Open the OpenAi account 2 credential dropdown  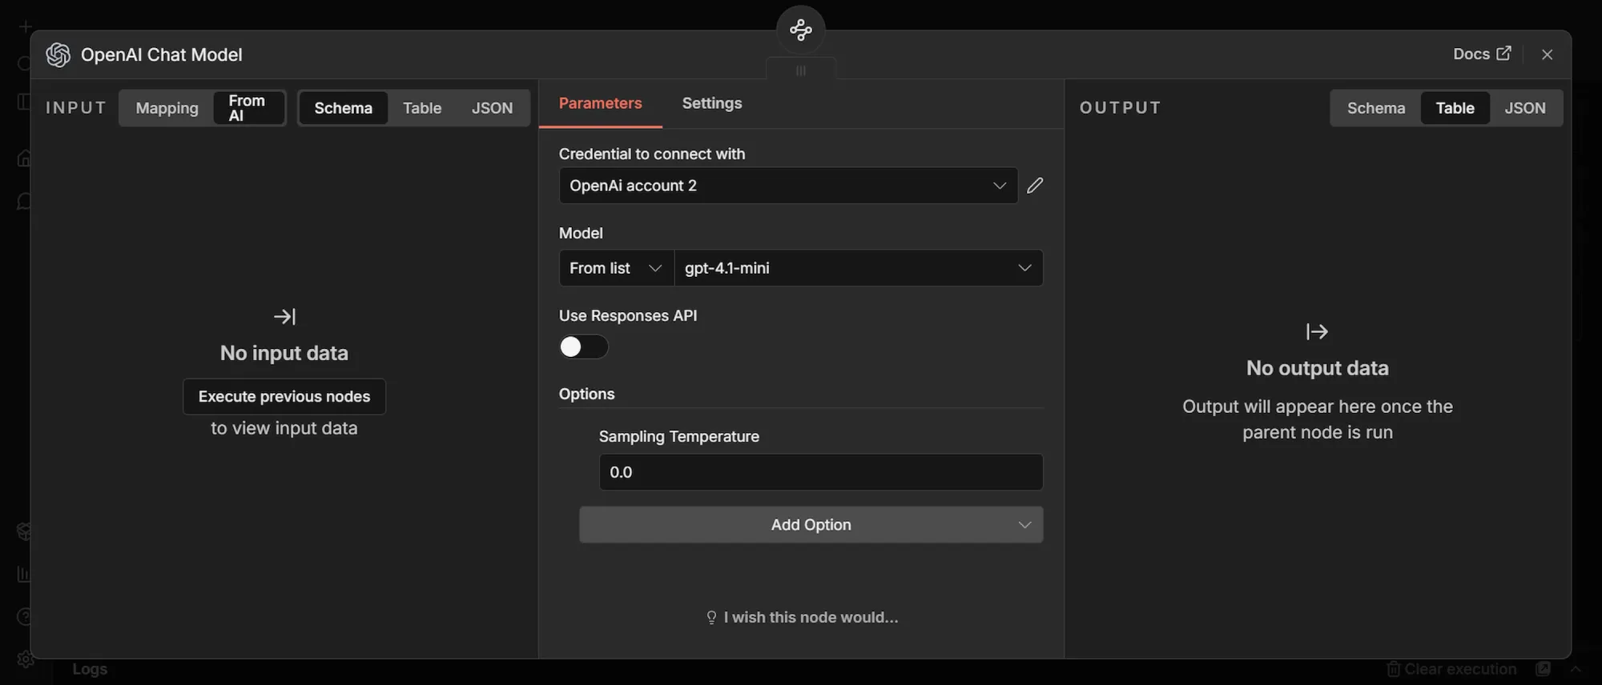788,186
